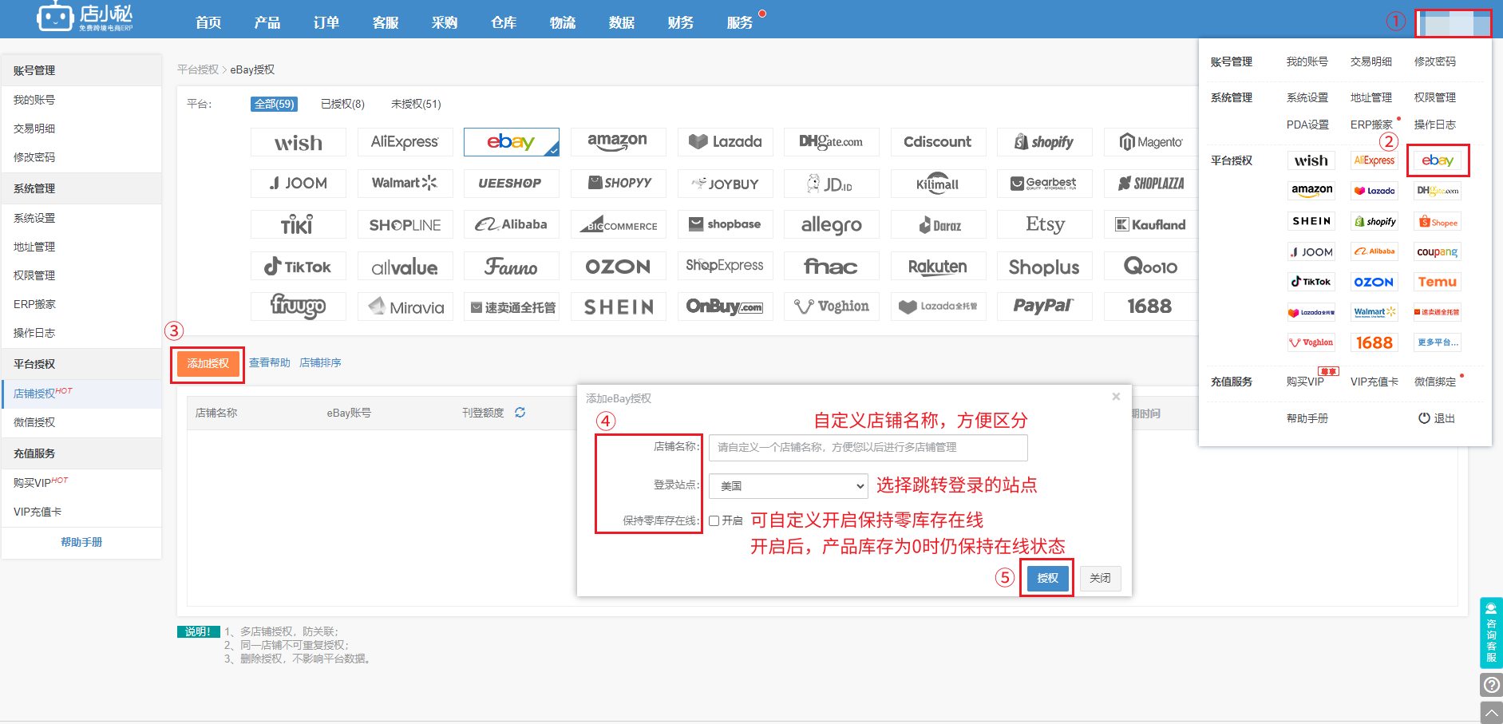Jump to page top with arrow icon

point(1491,712)
